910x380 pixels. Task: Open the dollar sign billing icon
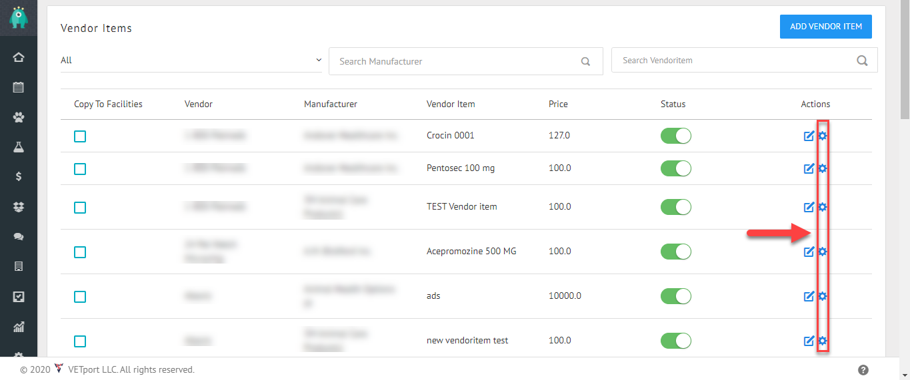tap(19, 177)
